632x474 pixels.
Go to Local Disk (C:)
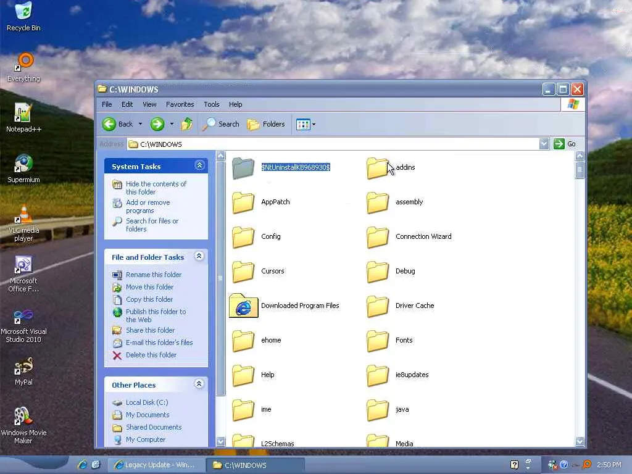click(x=147, y=402)
